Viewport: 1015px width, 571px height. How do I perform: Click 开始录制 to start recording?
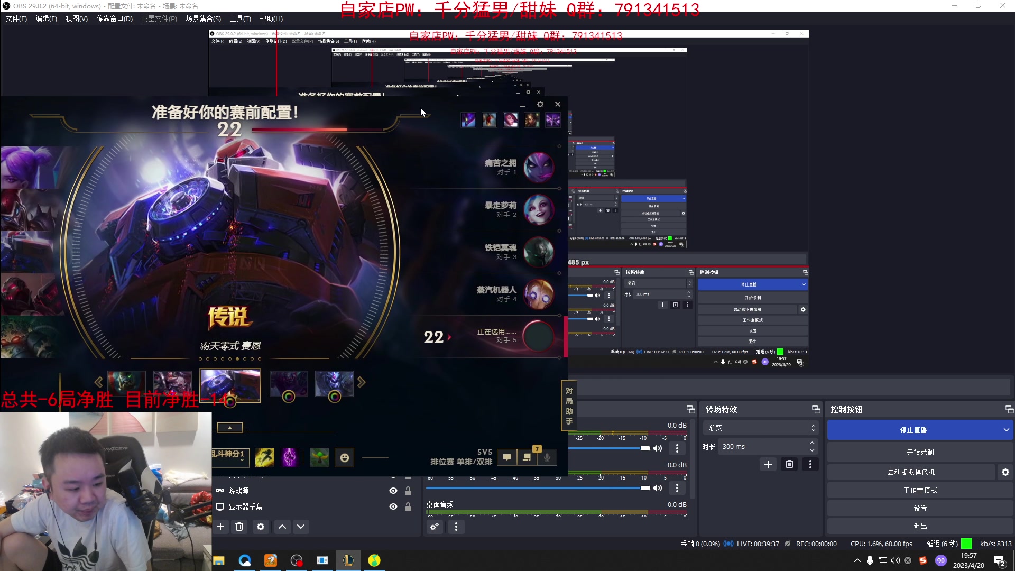click(920, 452)
